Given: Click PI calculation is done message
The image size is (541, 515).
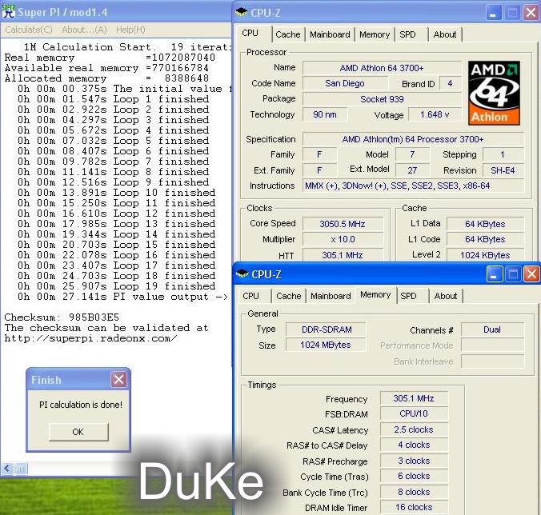Looking at the screenshot, I should tap(81, 405).
